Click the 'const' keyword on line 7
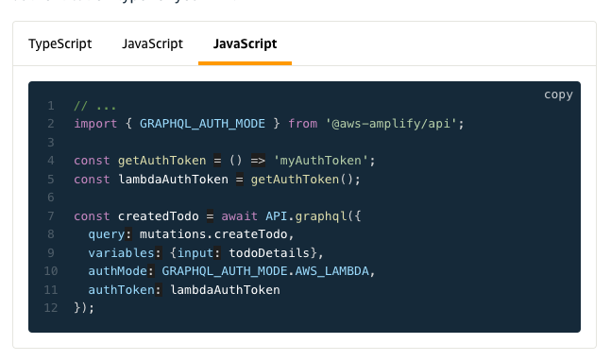Viewport: 611px width, 361px height. click(x=92, y=216)
